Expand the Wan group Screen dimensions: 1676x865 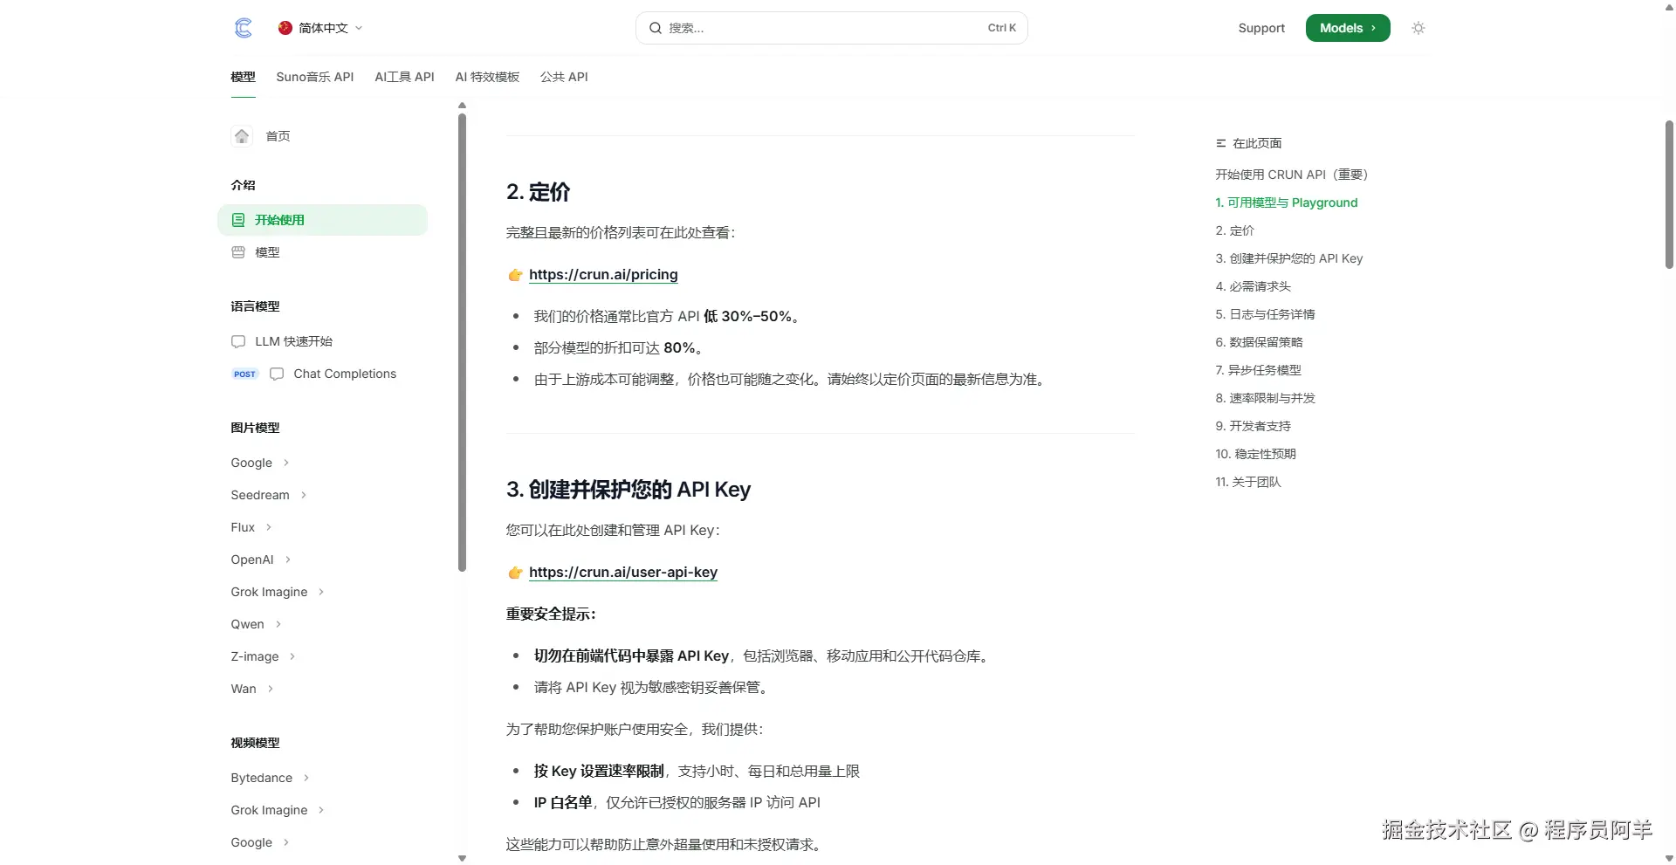tap(252, 689)
